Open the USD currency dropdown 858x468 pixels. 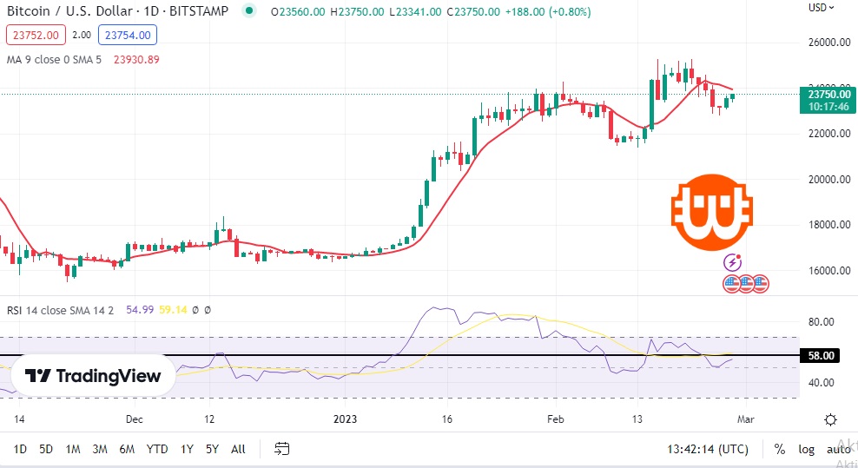click(822, 8)
